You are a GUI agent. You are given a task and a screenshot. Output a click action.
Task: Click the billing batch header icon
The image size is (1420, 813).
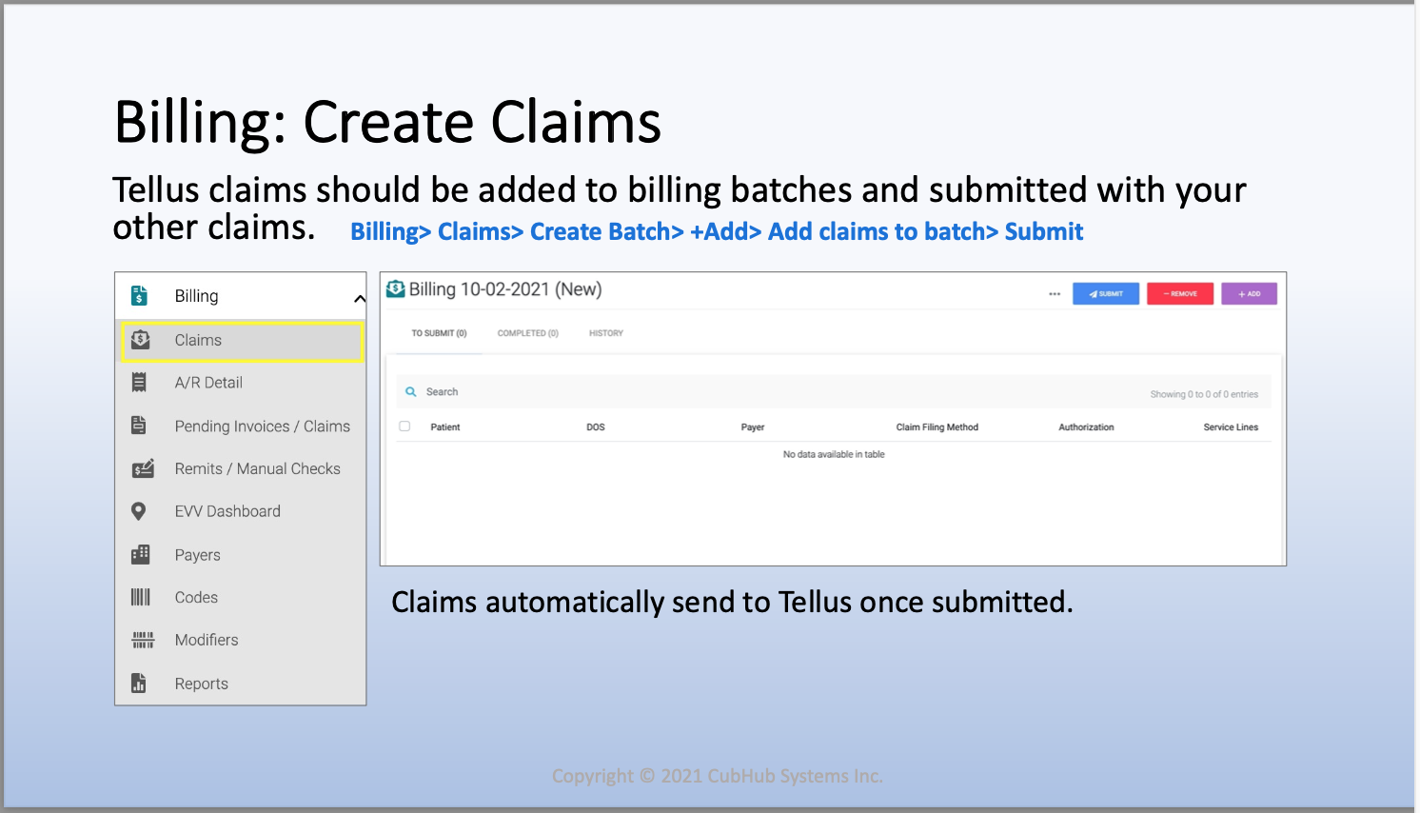click(x=396, y=288)
